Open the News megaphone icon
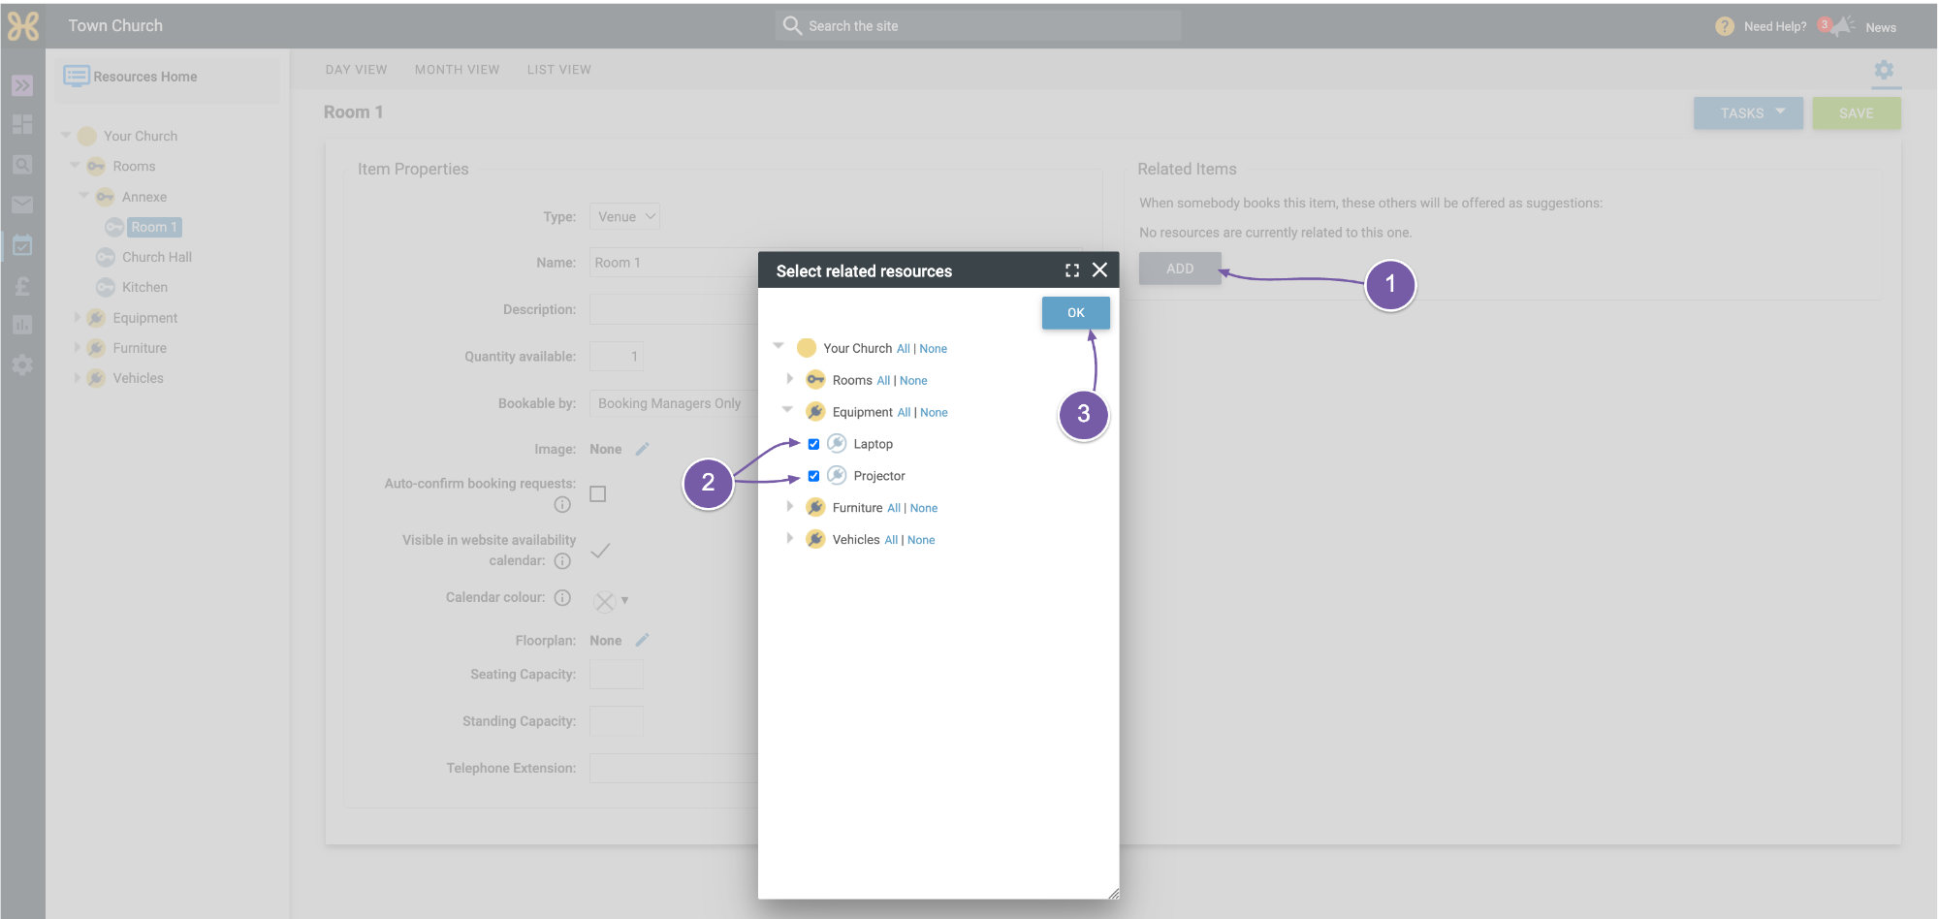The width and height of the screenshot is (1939, 919). click(x=1841, y=26)
